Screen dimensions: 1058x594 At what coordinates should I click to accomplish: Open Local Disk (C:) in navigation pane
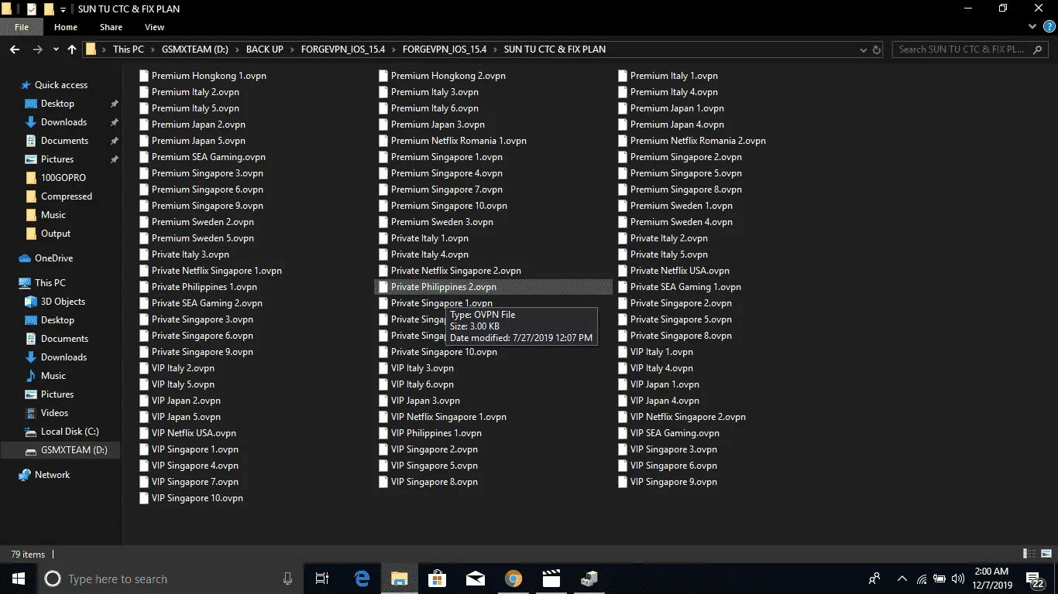coord(70,432)
